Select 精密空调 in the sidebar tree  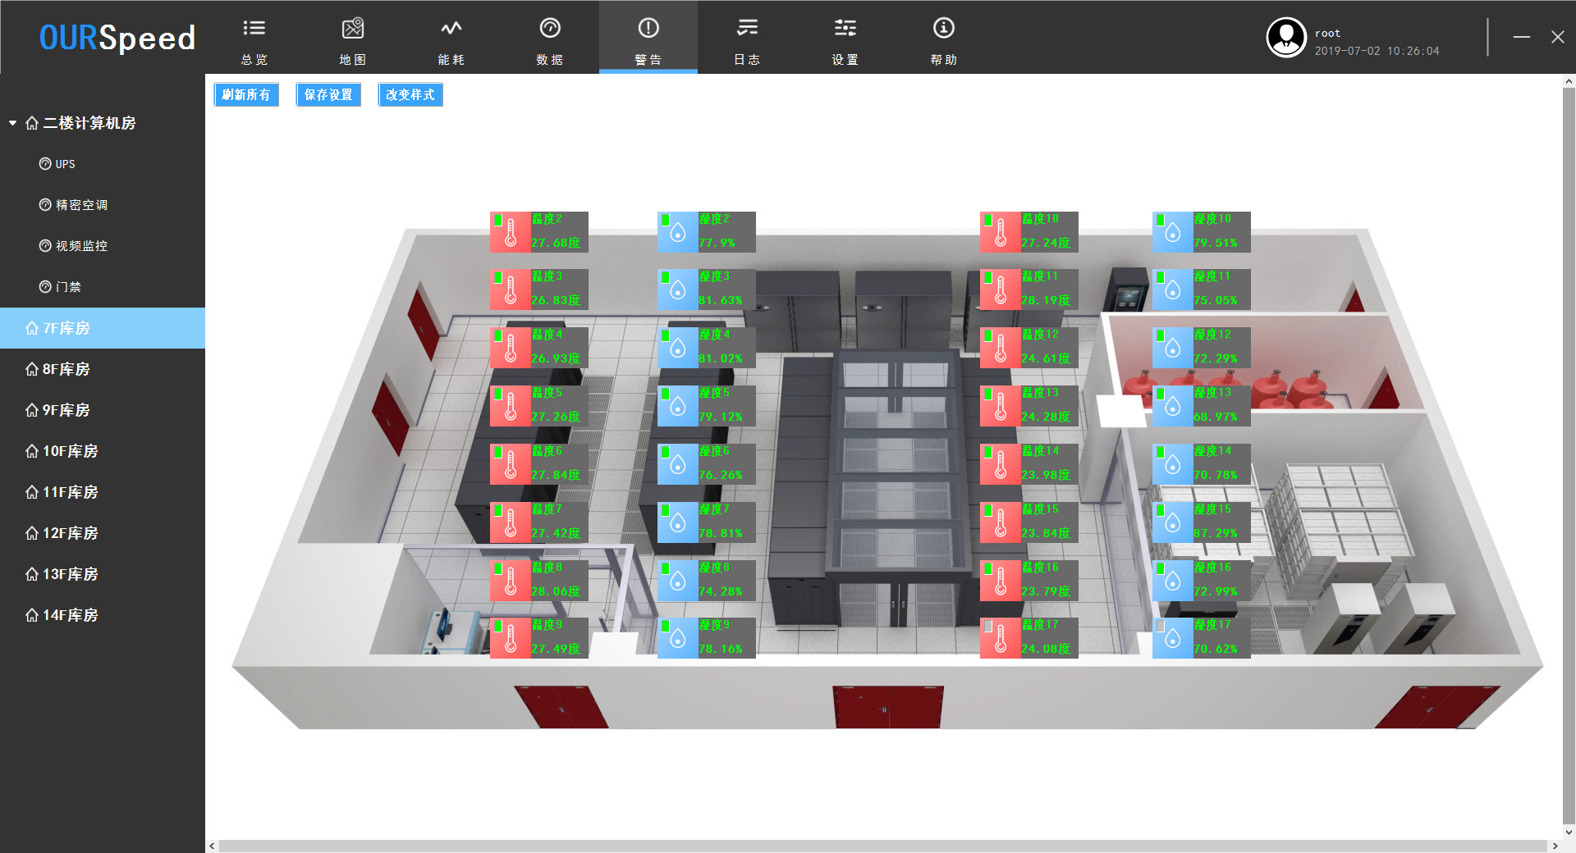pos(81,205)
